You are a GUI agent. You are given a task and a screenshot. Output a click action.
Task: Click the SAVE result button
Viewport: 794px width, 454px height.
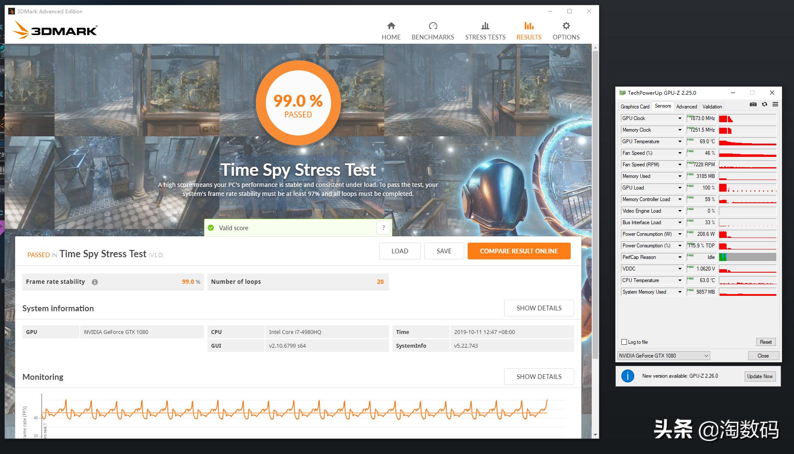click(444, 251)
